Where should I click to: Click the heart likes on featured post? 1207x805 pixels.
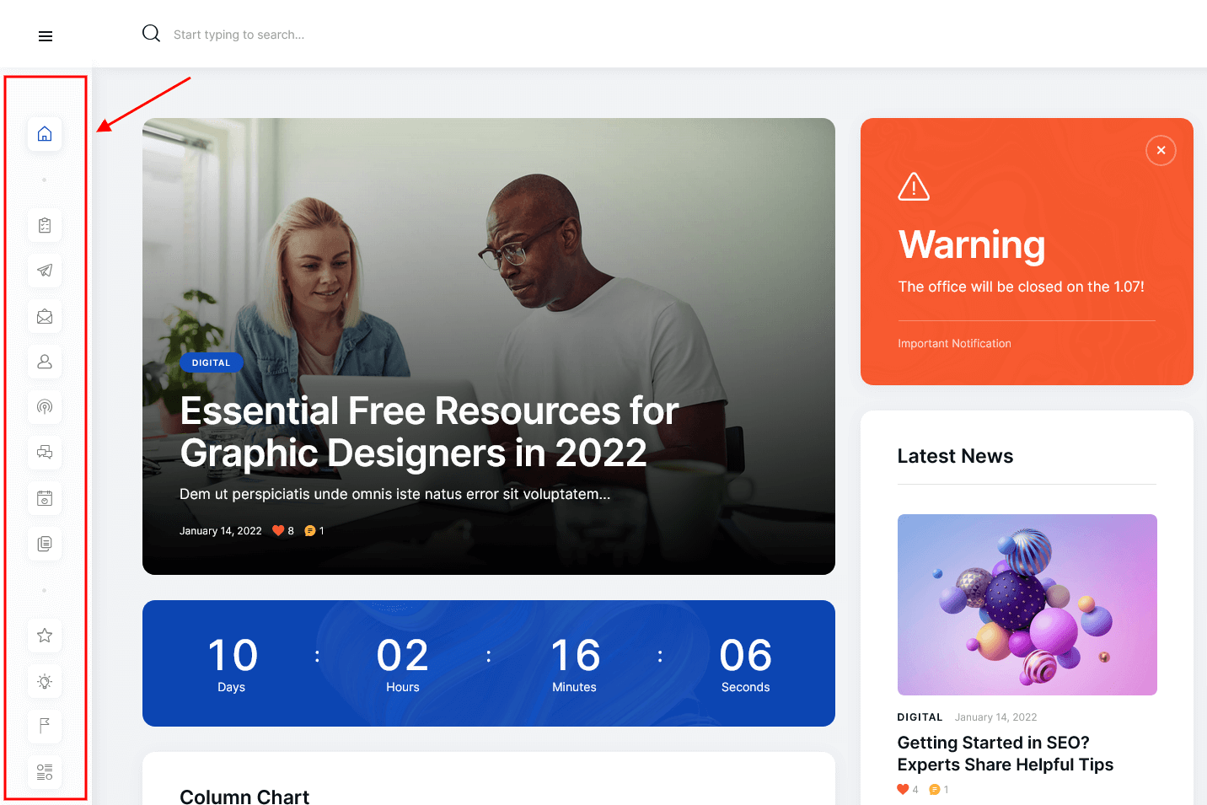coord(283,531)
